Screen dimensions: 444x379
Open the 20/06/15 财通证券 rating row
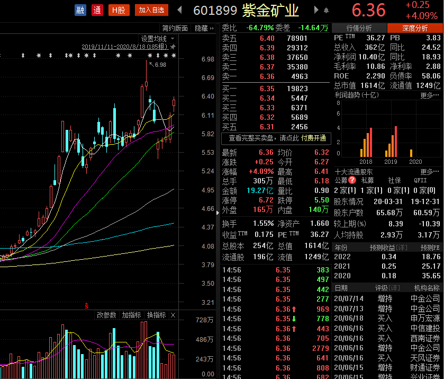[387, 368]
